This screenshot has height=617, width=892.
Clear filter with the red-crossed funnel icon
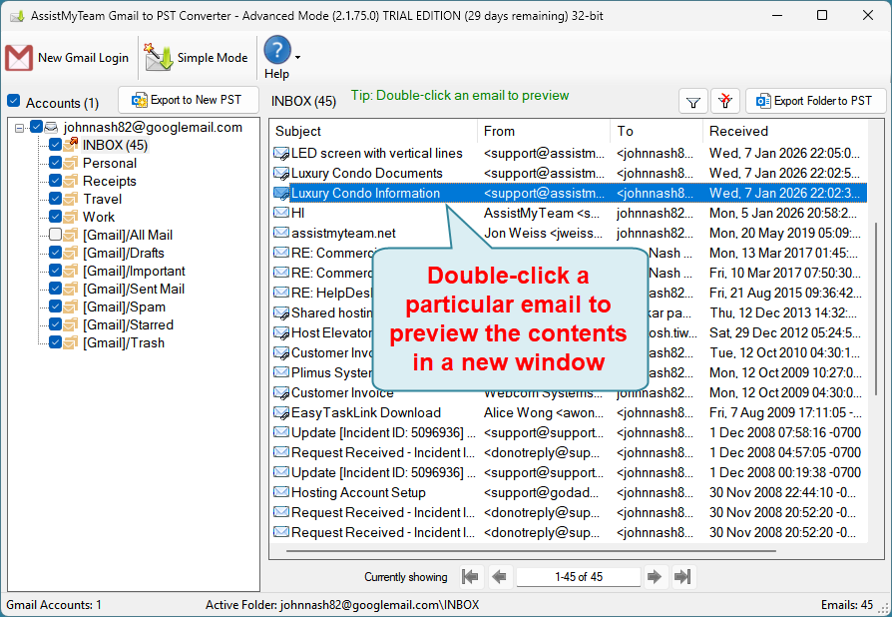(x=724, y=102)
